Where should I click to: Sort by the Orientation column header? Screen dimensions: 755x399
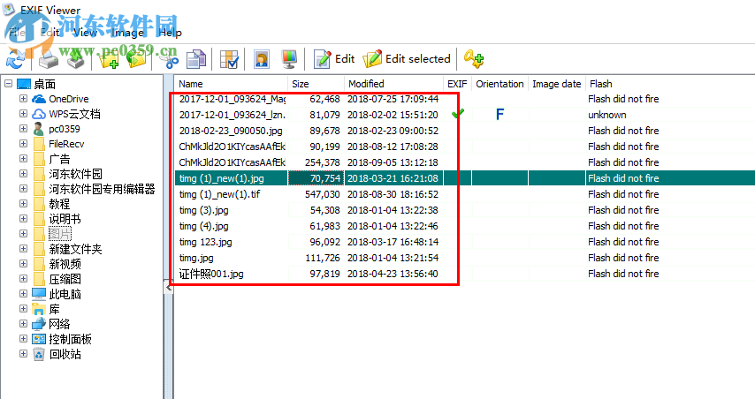pyautogui.click(x=500, y=84)
